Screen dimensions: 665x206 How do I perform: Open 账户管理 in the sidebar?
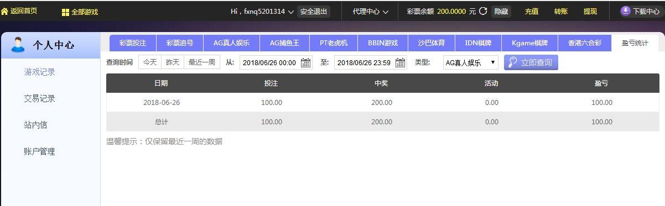pos(40,151)
